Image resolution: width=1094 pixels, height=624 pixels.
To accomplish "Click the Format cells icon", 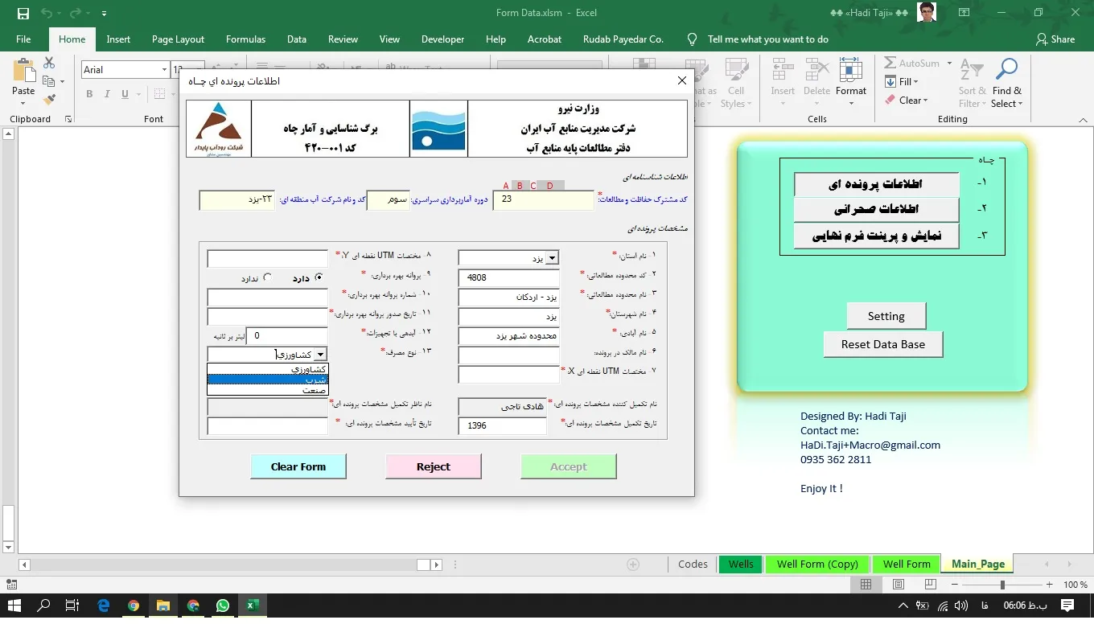I will (850, 74).
